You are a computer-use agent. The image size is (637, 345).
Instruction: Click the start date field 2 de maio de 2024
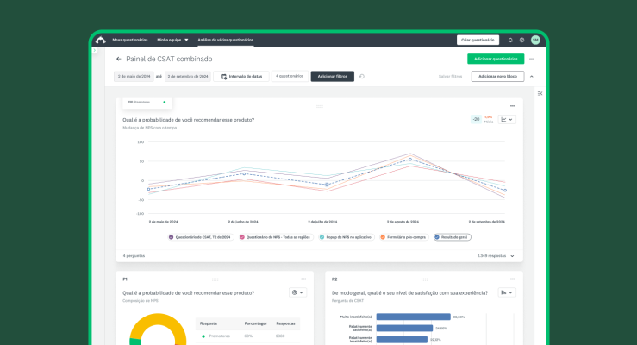coord(133,77)
